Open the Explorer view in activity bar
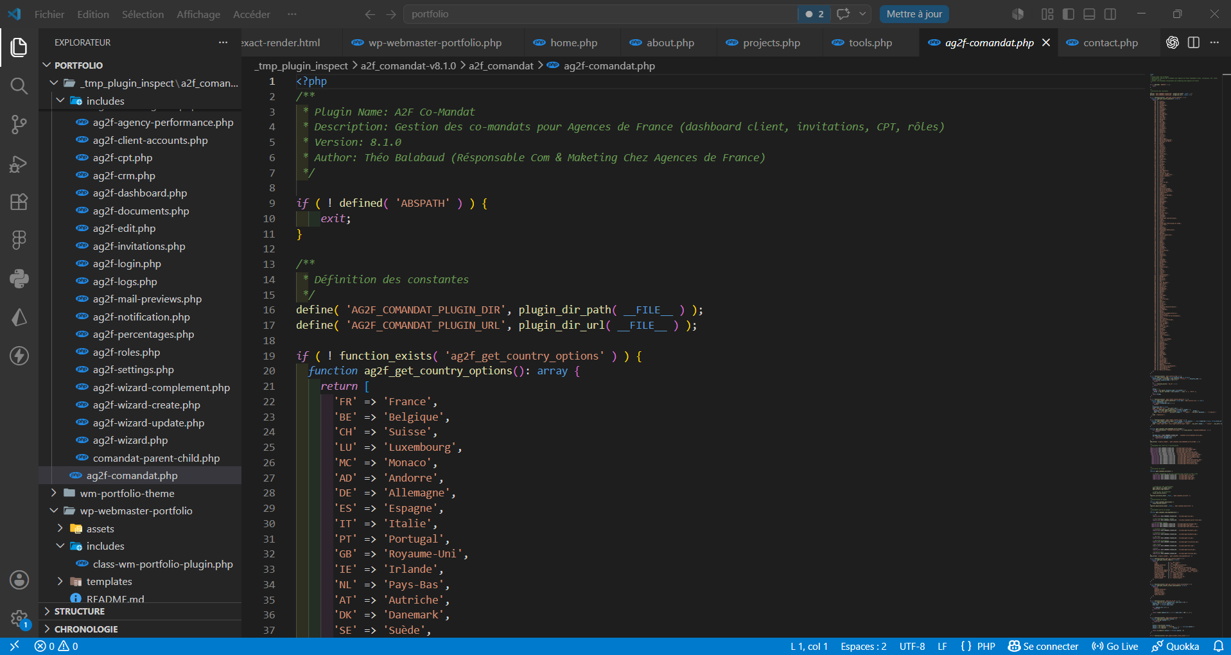Viewport: 1231px width, 655px height. click(19, 47)
